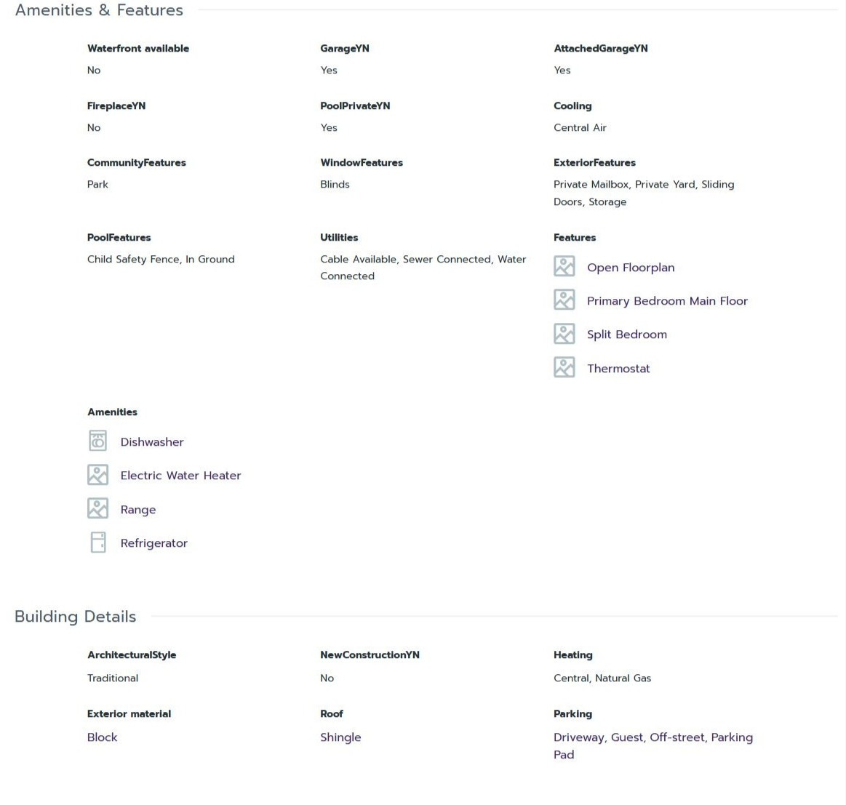Follow the Split Bedroom link
This screenshot has height=805, width=846.
626,335
